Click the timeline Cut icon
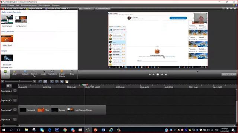 (52, 82)
